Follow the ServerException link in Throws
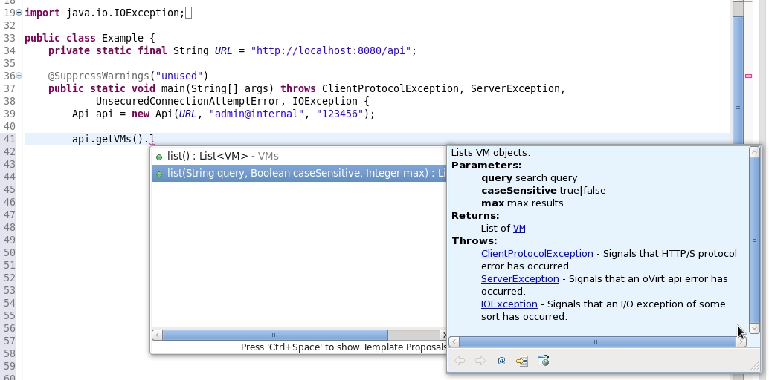Viewport: 769px width, 380px height. 520,279
